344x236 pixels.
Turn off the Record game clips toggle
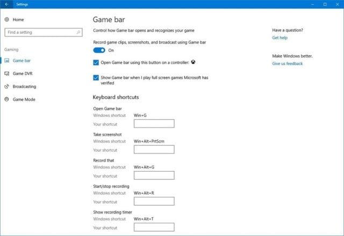coord(99,50)
